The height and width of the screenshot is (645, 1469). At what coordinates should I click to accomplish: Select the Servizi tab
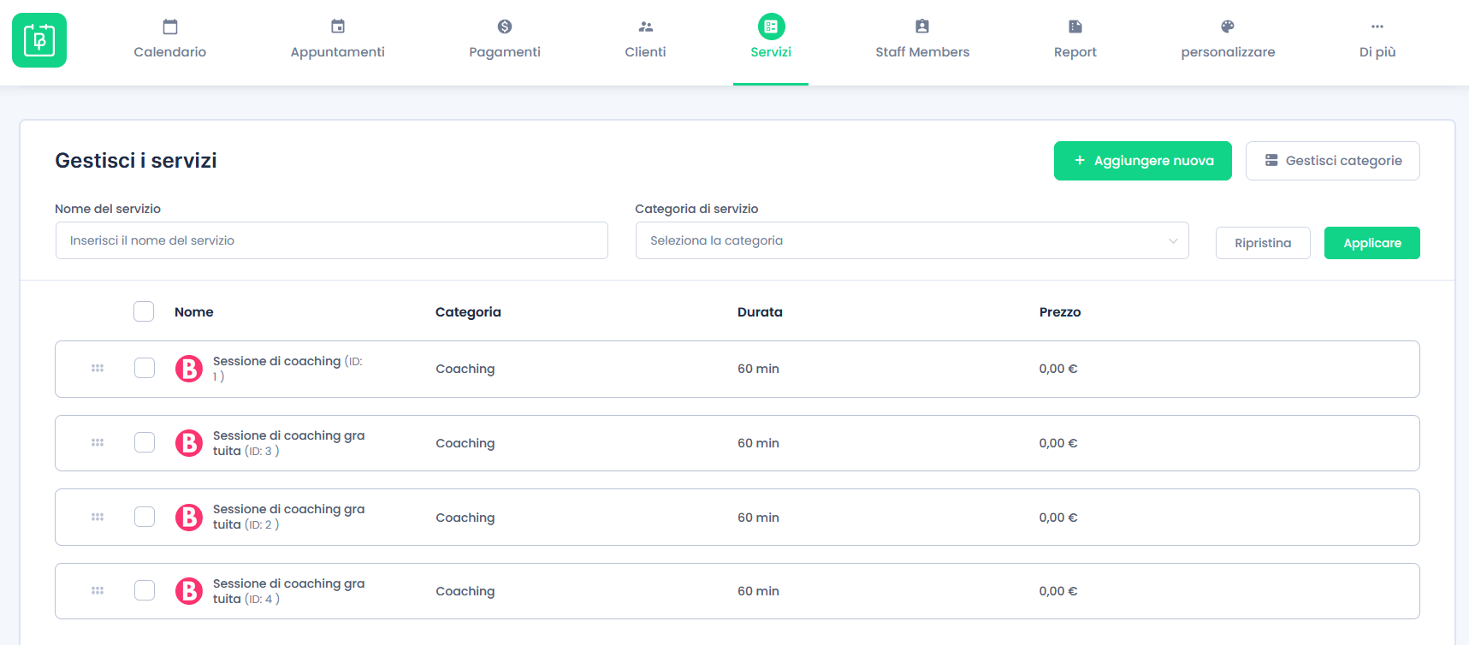770,39
